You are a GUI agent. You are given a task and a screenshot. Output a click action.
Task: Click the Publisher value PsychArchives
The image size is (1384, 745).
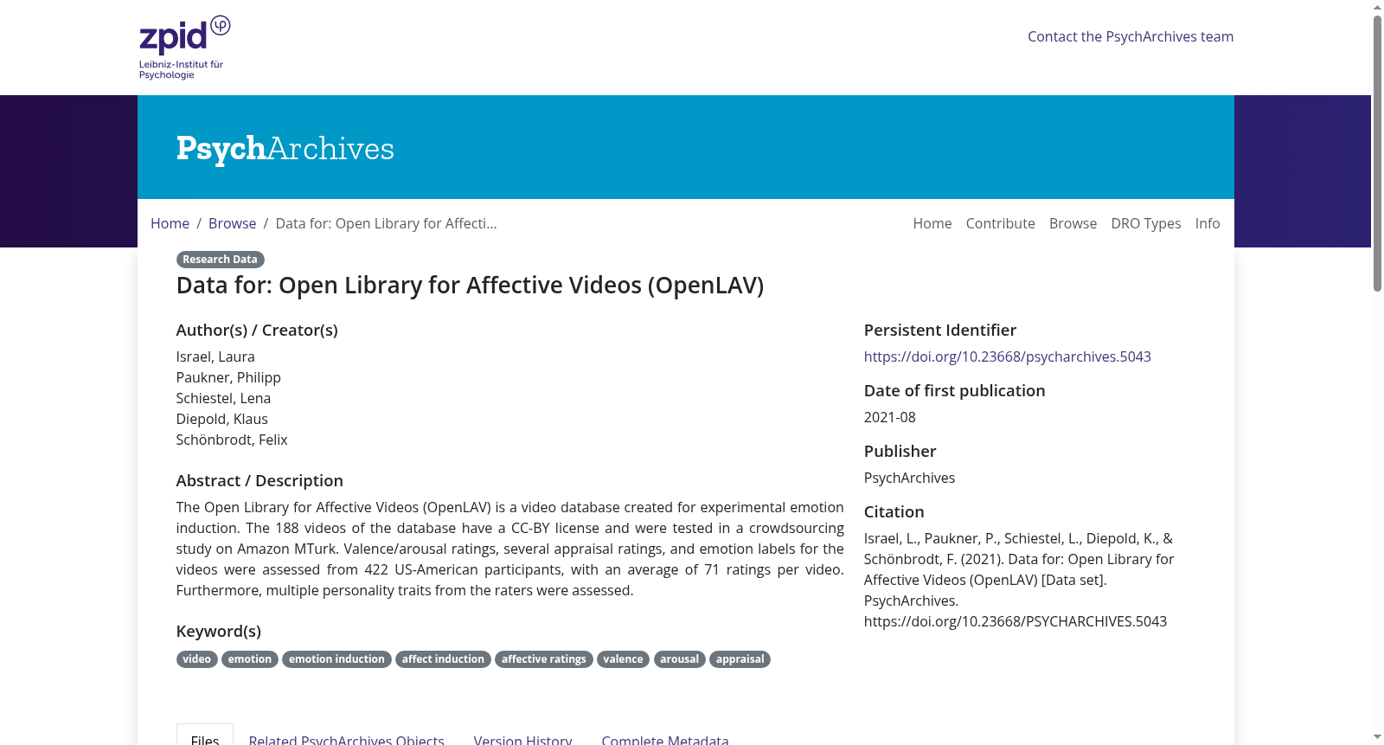point(910,478)
